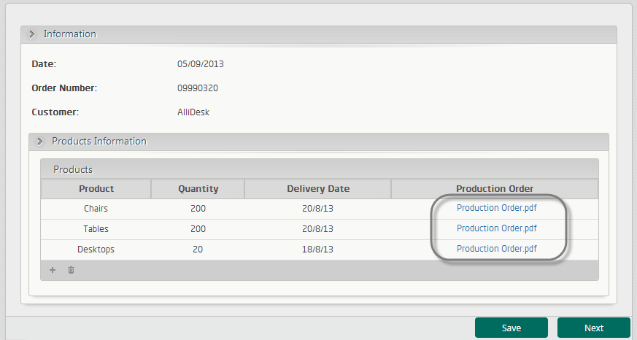The height and width of the screenshot is (340, 637).
Task: Click the delete row trash icon
Action: tap(71, 270)
